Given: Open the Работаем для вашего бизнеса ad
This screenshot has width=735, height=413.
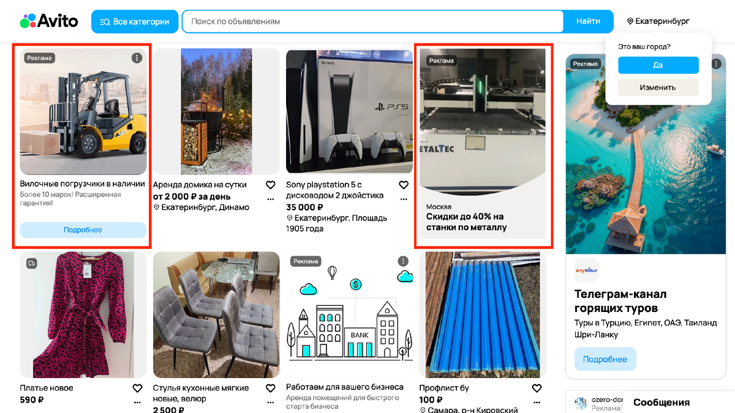Looking at the screenshot, I should coord(345,387).
